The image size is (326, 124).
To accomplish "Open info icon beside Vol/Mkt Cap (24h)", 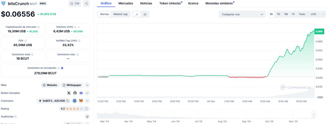I will (79, 41).
